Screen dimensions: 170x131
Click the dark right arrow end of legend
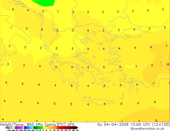(77, 128)
